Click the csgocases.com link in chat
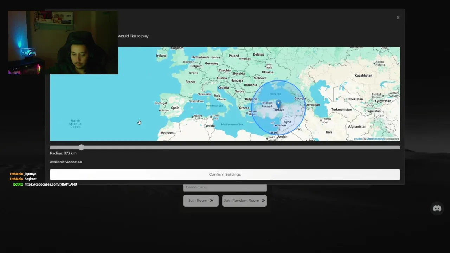The width and height of the screenshot is (450, 253). click(x=51, y=184)
